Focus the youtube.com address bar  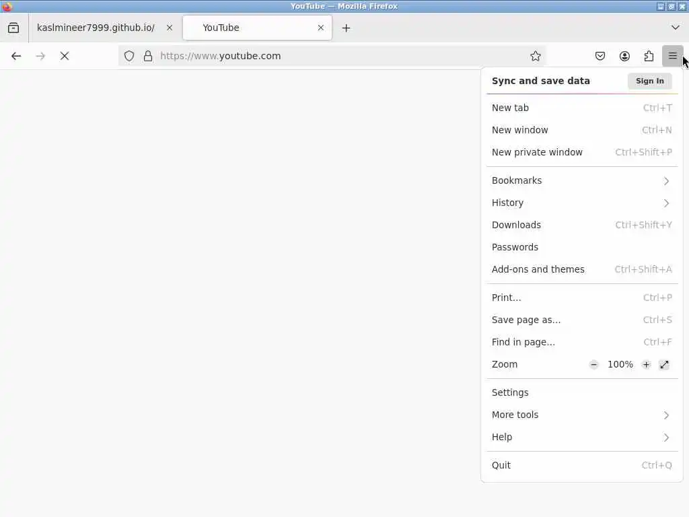(x=332, y=56)
